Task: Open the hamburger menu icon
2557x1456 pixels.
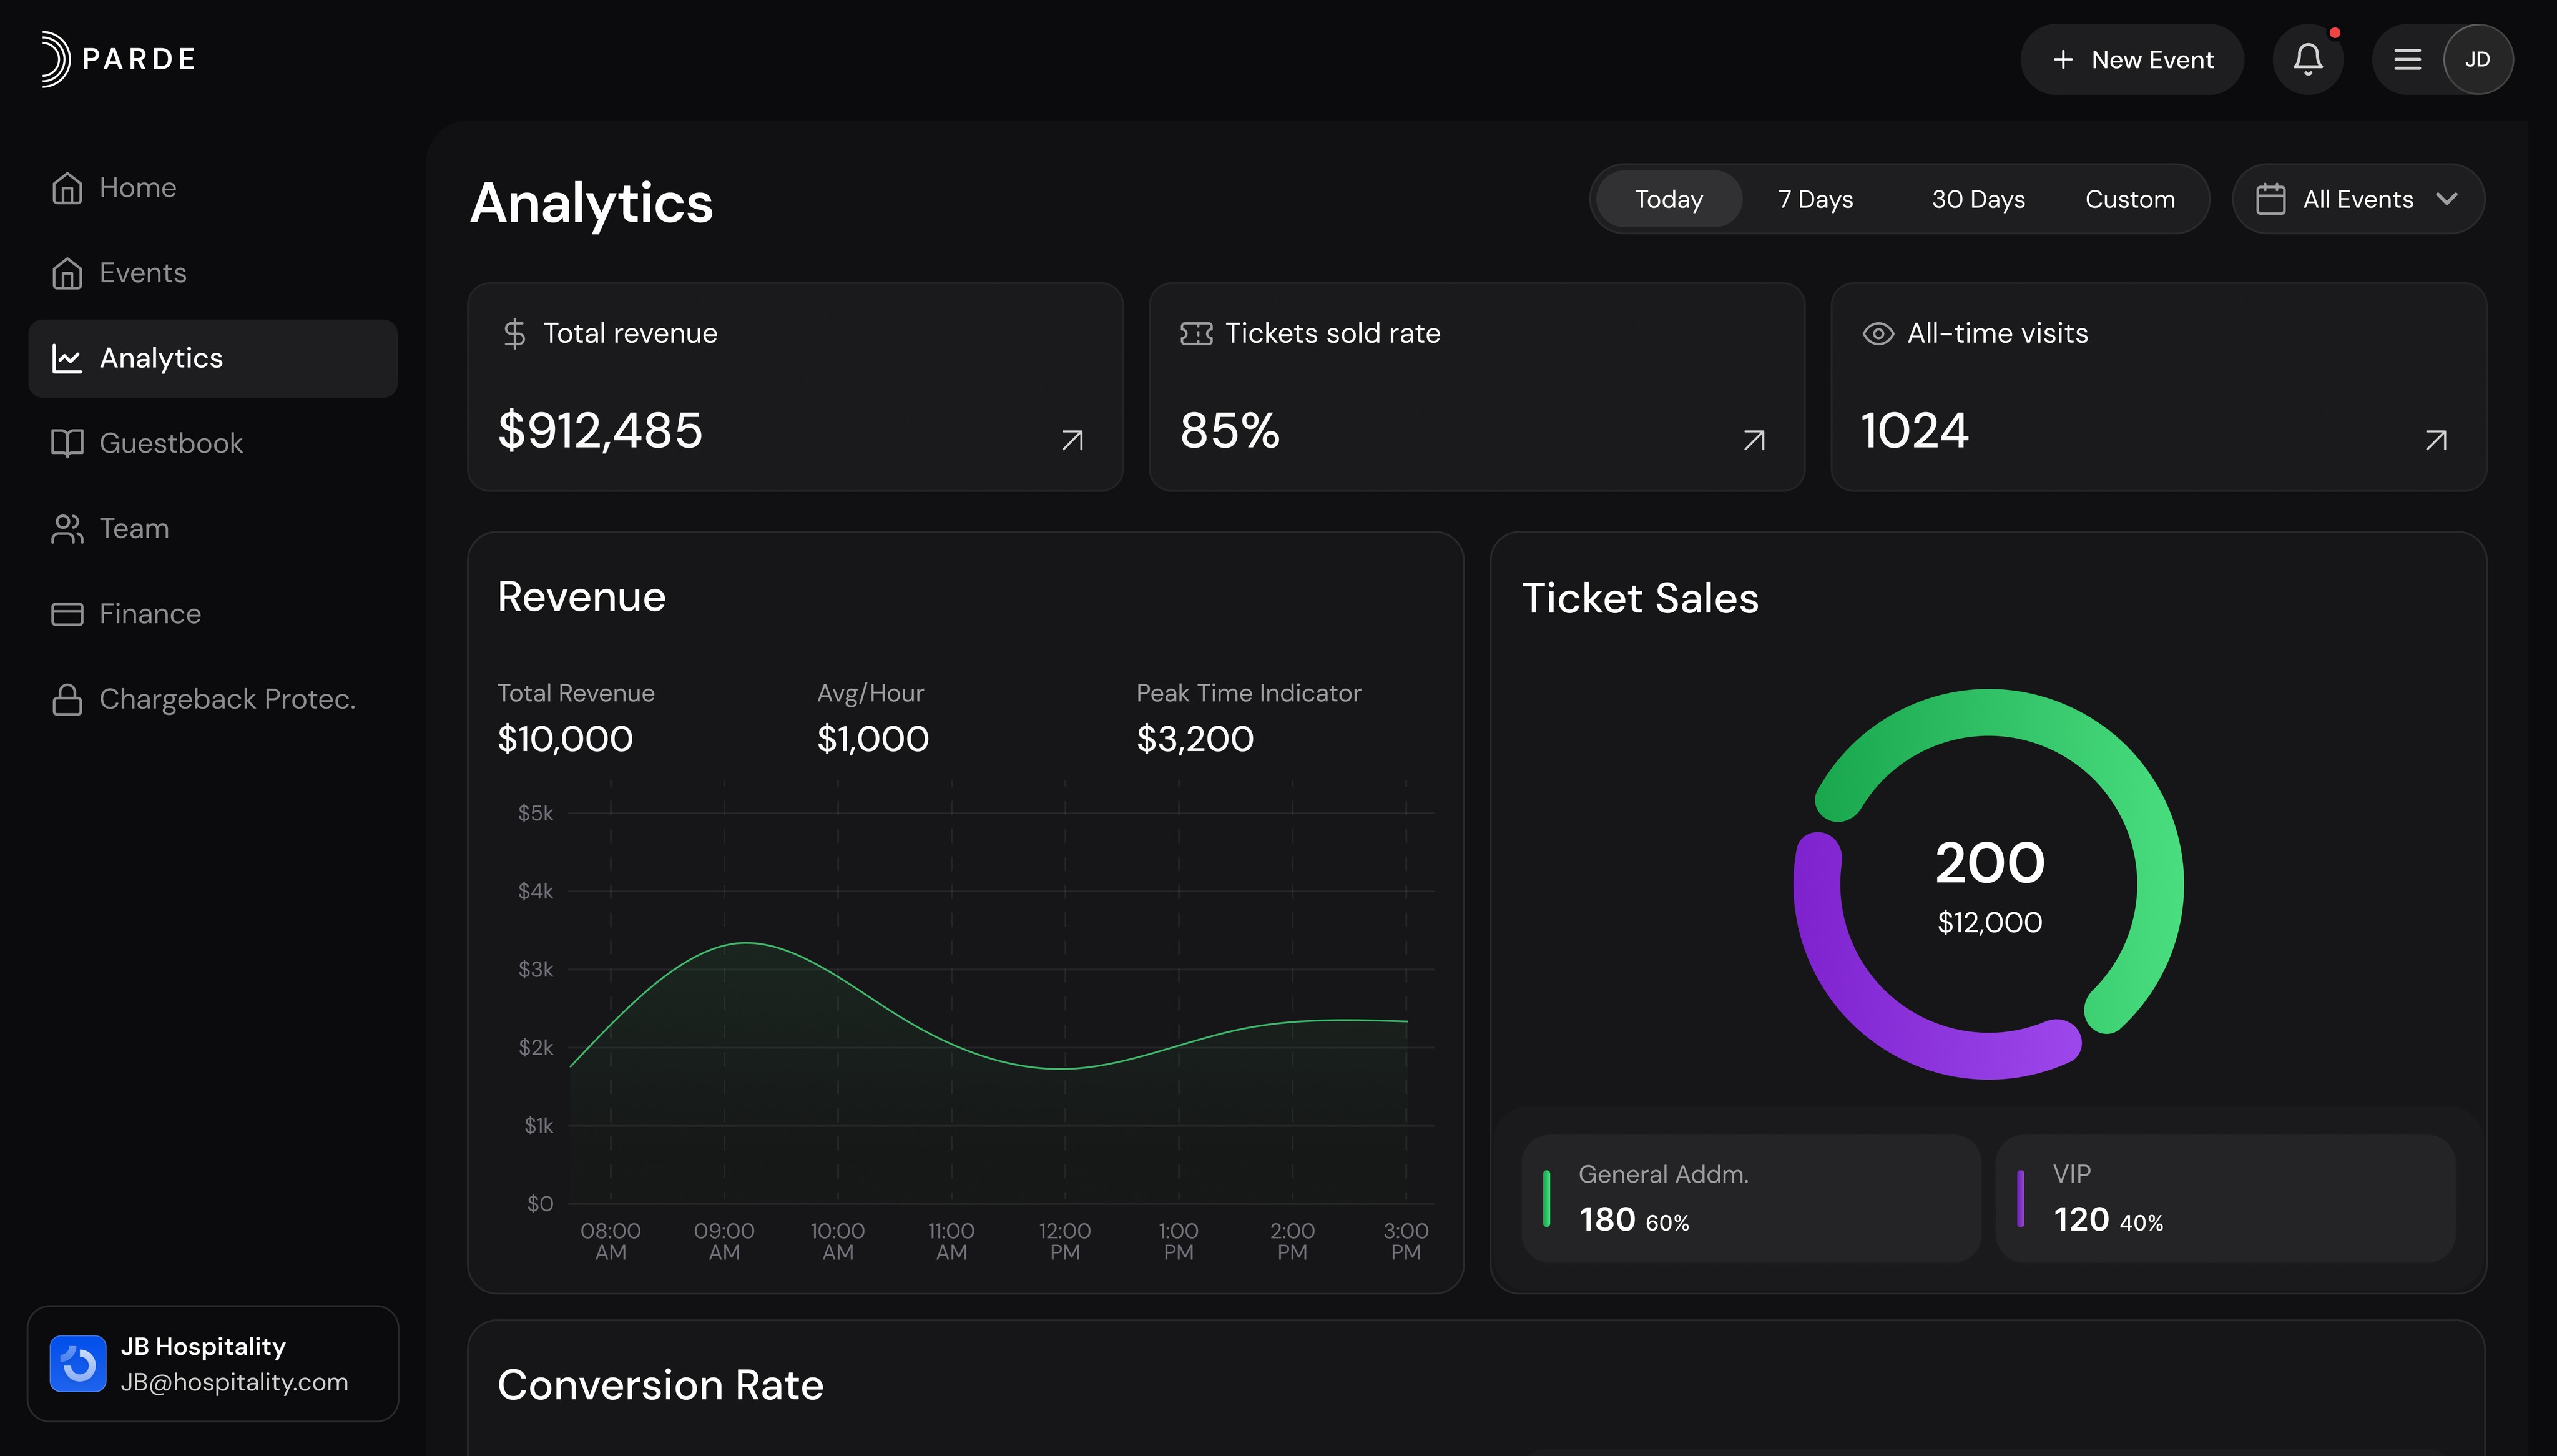Action: (2407, 59)
